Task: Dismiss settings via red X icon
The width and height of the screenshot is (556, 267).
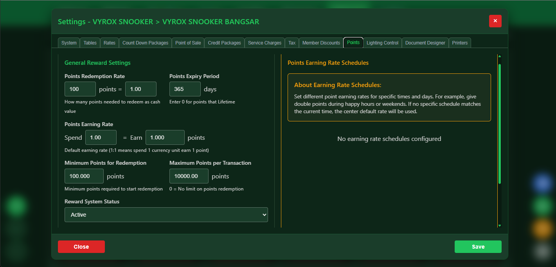Action: click(495, 21)
